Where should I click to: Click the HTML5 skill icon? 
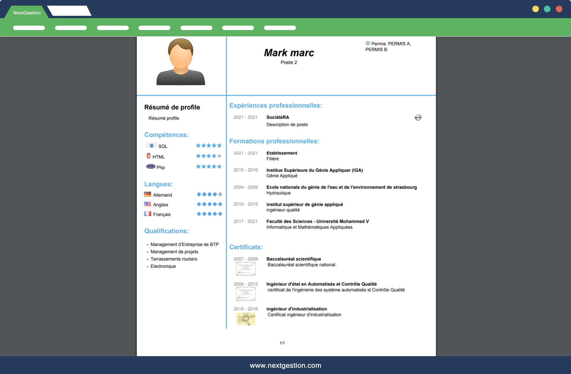pyautogui.click(x=148, y=156)
